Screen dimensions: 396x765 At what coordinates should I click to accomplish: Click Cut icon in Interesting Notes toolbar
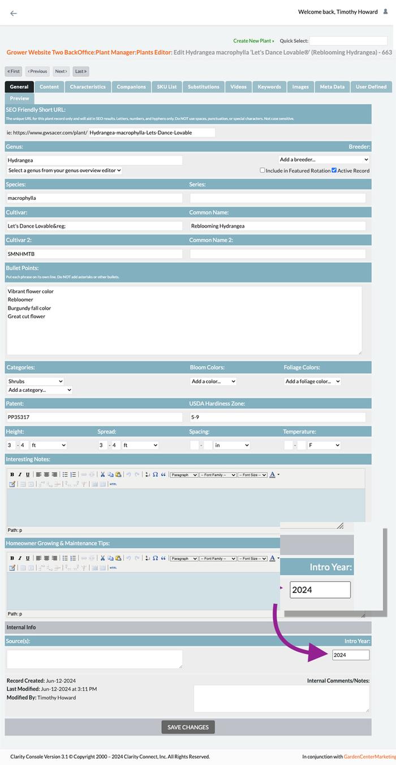pyautogui.click(x=102, y=475)
